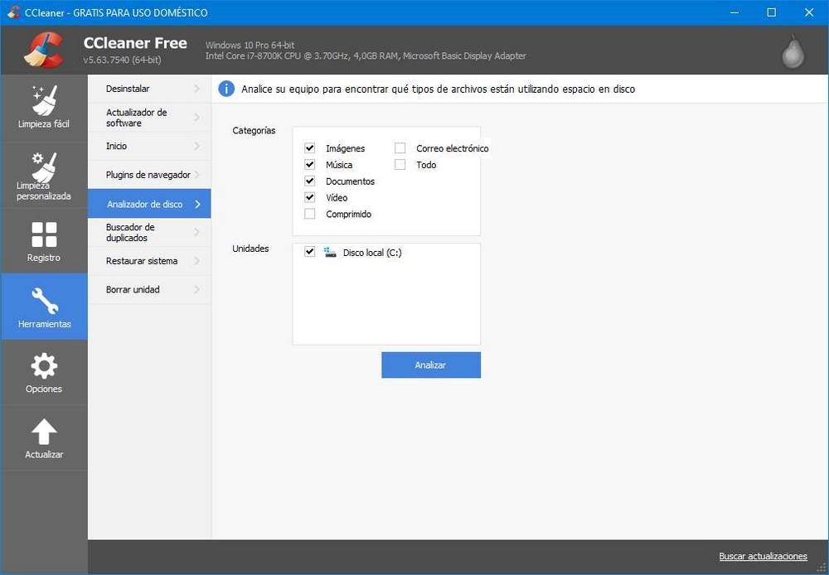Click chevron next to Borrar unidad
The height and width of the screenshot is (575, 829).
point(197,289)
